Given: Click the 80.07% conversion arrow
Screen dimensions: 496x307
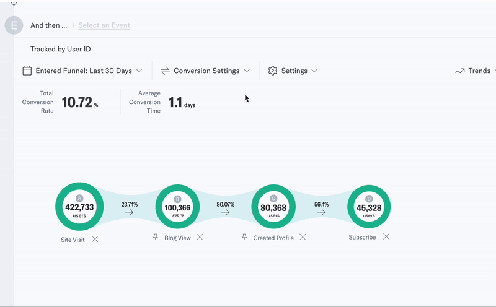Looking at the screenshot, I should tap(225, 212).
